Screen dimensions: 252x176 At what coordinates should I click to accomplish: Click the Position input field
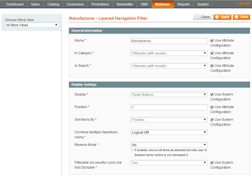click(x=169, y=108)
